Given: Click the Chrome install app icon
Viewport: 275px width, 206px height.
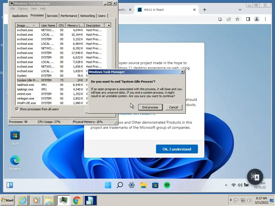Looking at the screenshot, I should tap(220, 19).
